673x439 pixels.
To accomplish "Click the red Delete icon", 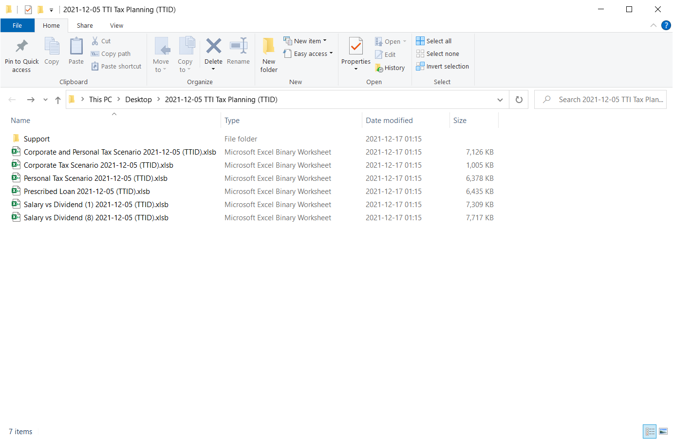I will coord(213,46).
